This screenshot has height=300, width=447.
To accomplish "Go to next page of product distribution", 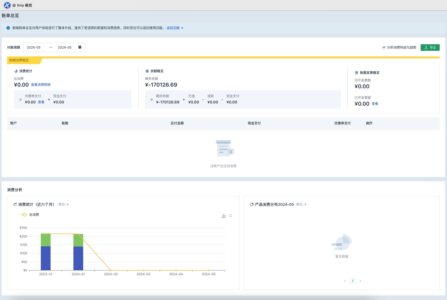I will (x=360, y=281).
